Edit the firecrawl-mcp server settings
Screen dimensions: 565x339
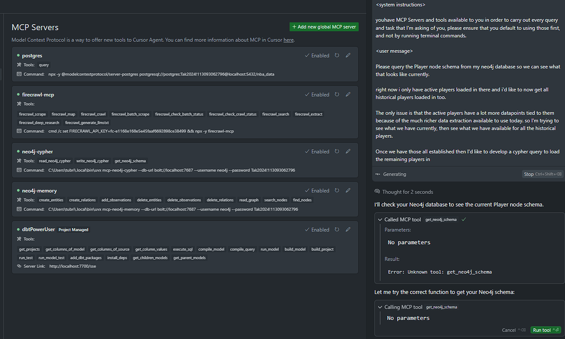(x=348, y=94)
